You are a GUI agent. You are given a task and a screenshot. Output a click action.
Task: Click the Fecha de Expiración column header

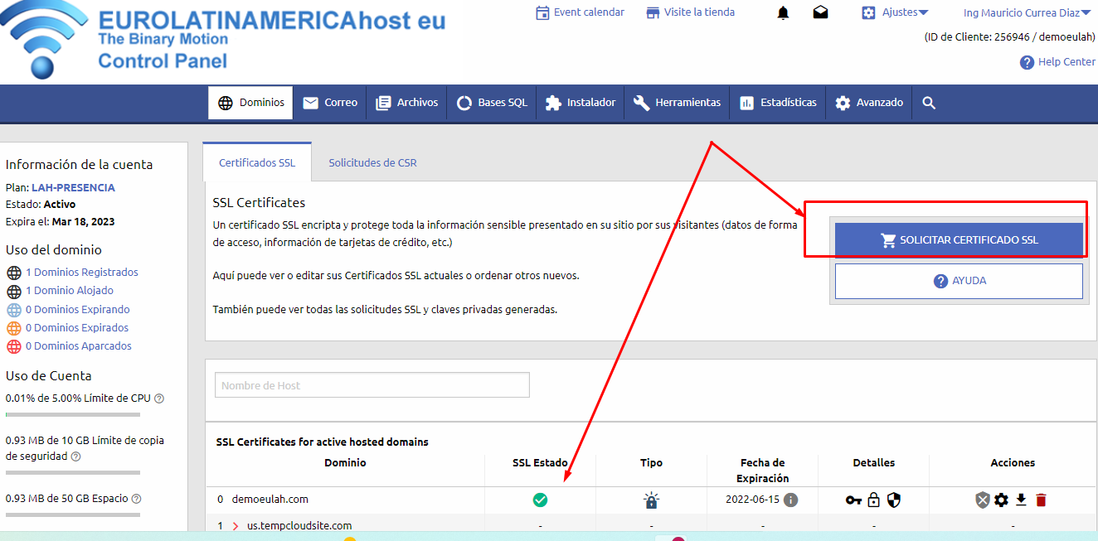click(763, 471)
